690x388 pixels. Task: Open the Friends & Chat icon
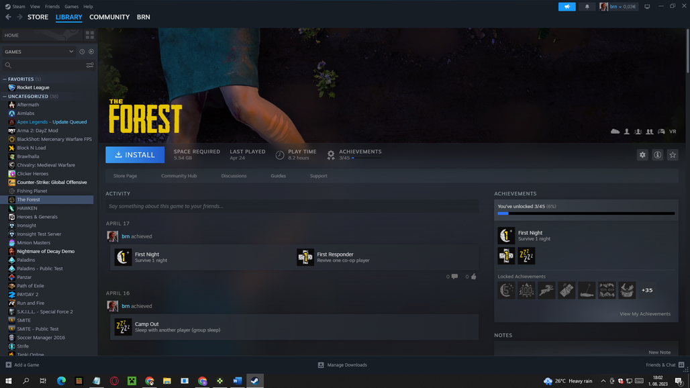coord(681,365)
